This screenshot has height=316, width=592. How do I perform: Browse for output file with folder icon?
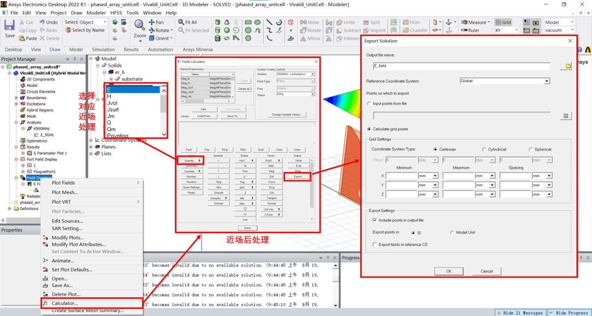click(566, 66)
